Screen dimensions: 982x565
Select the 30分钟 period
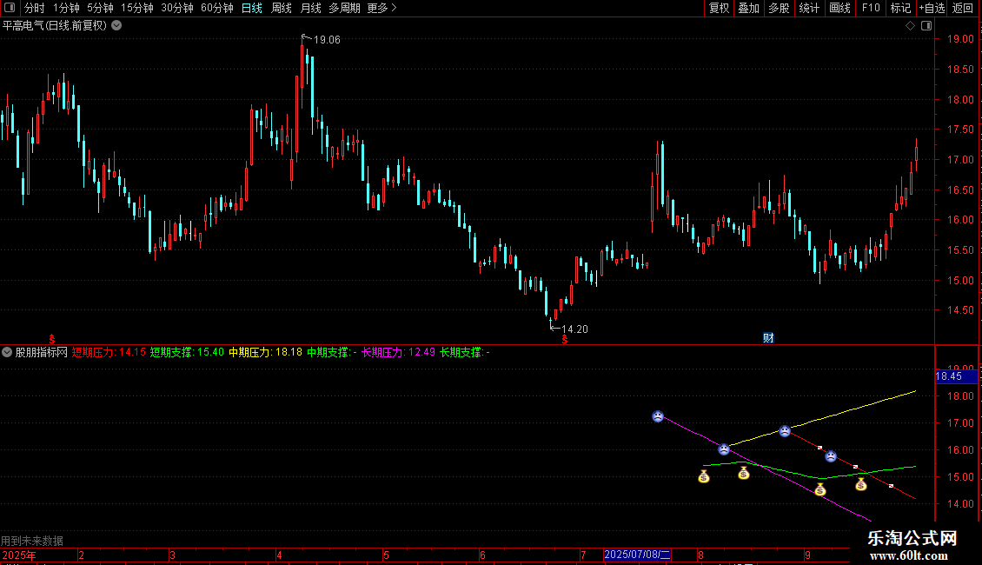click(177, 8)
